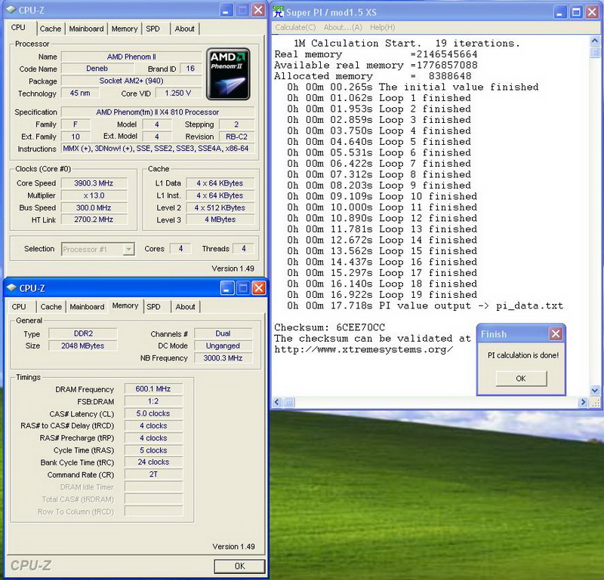This screenshot has width=604, height=580.
Task: Close the CPU-Z window showing memory timings
Action: 258,288
